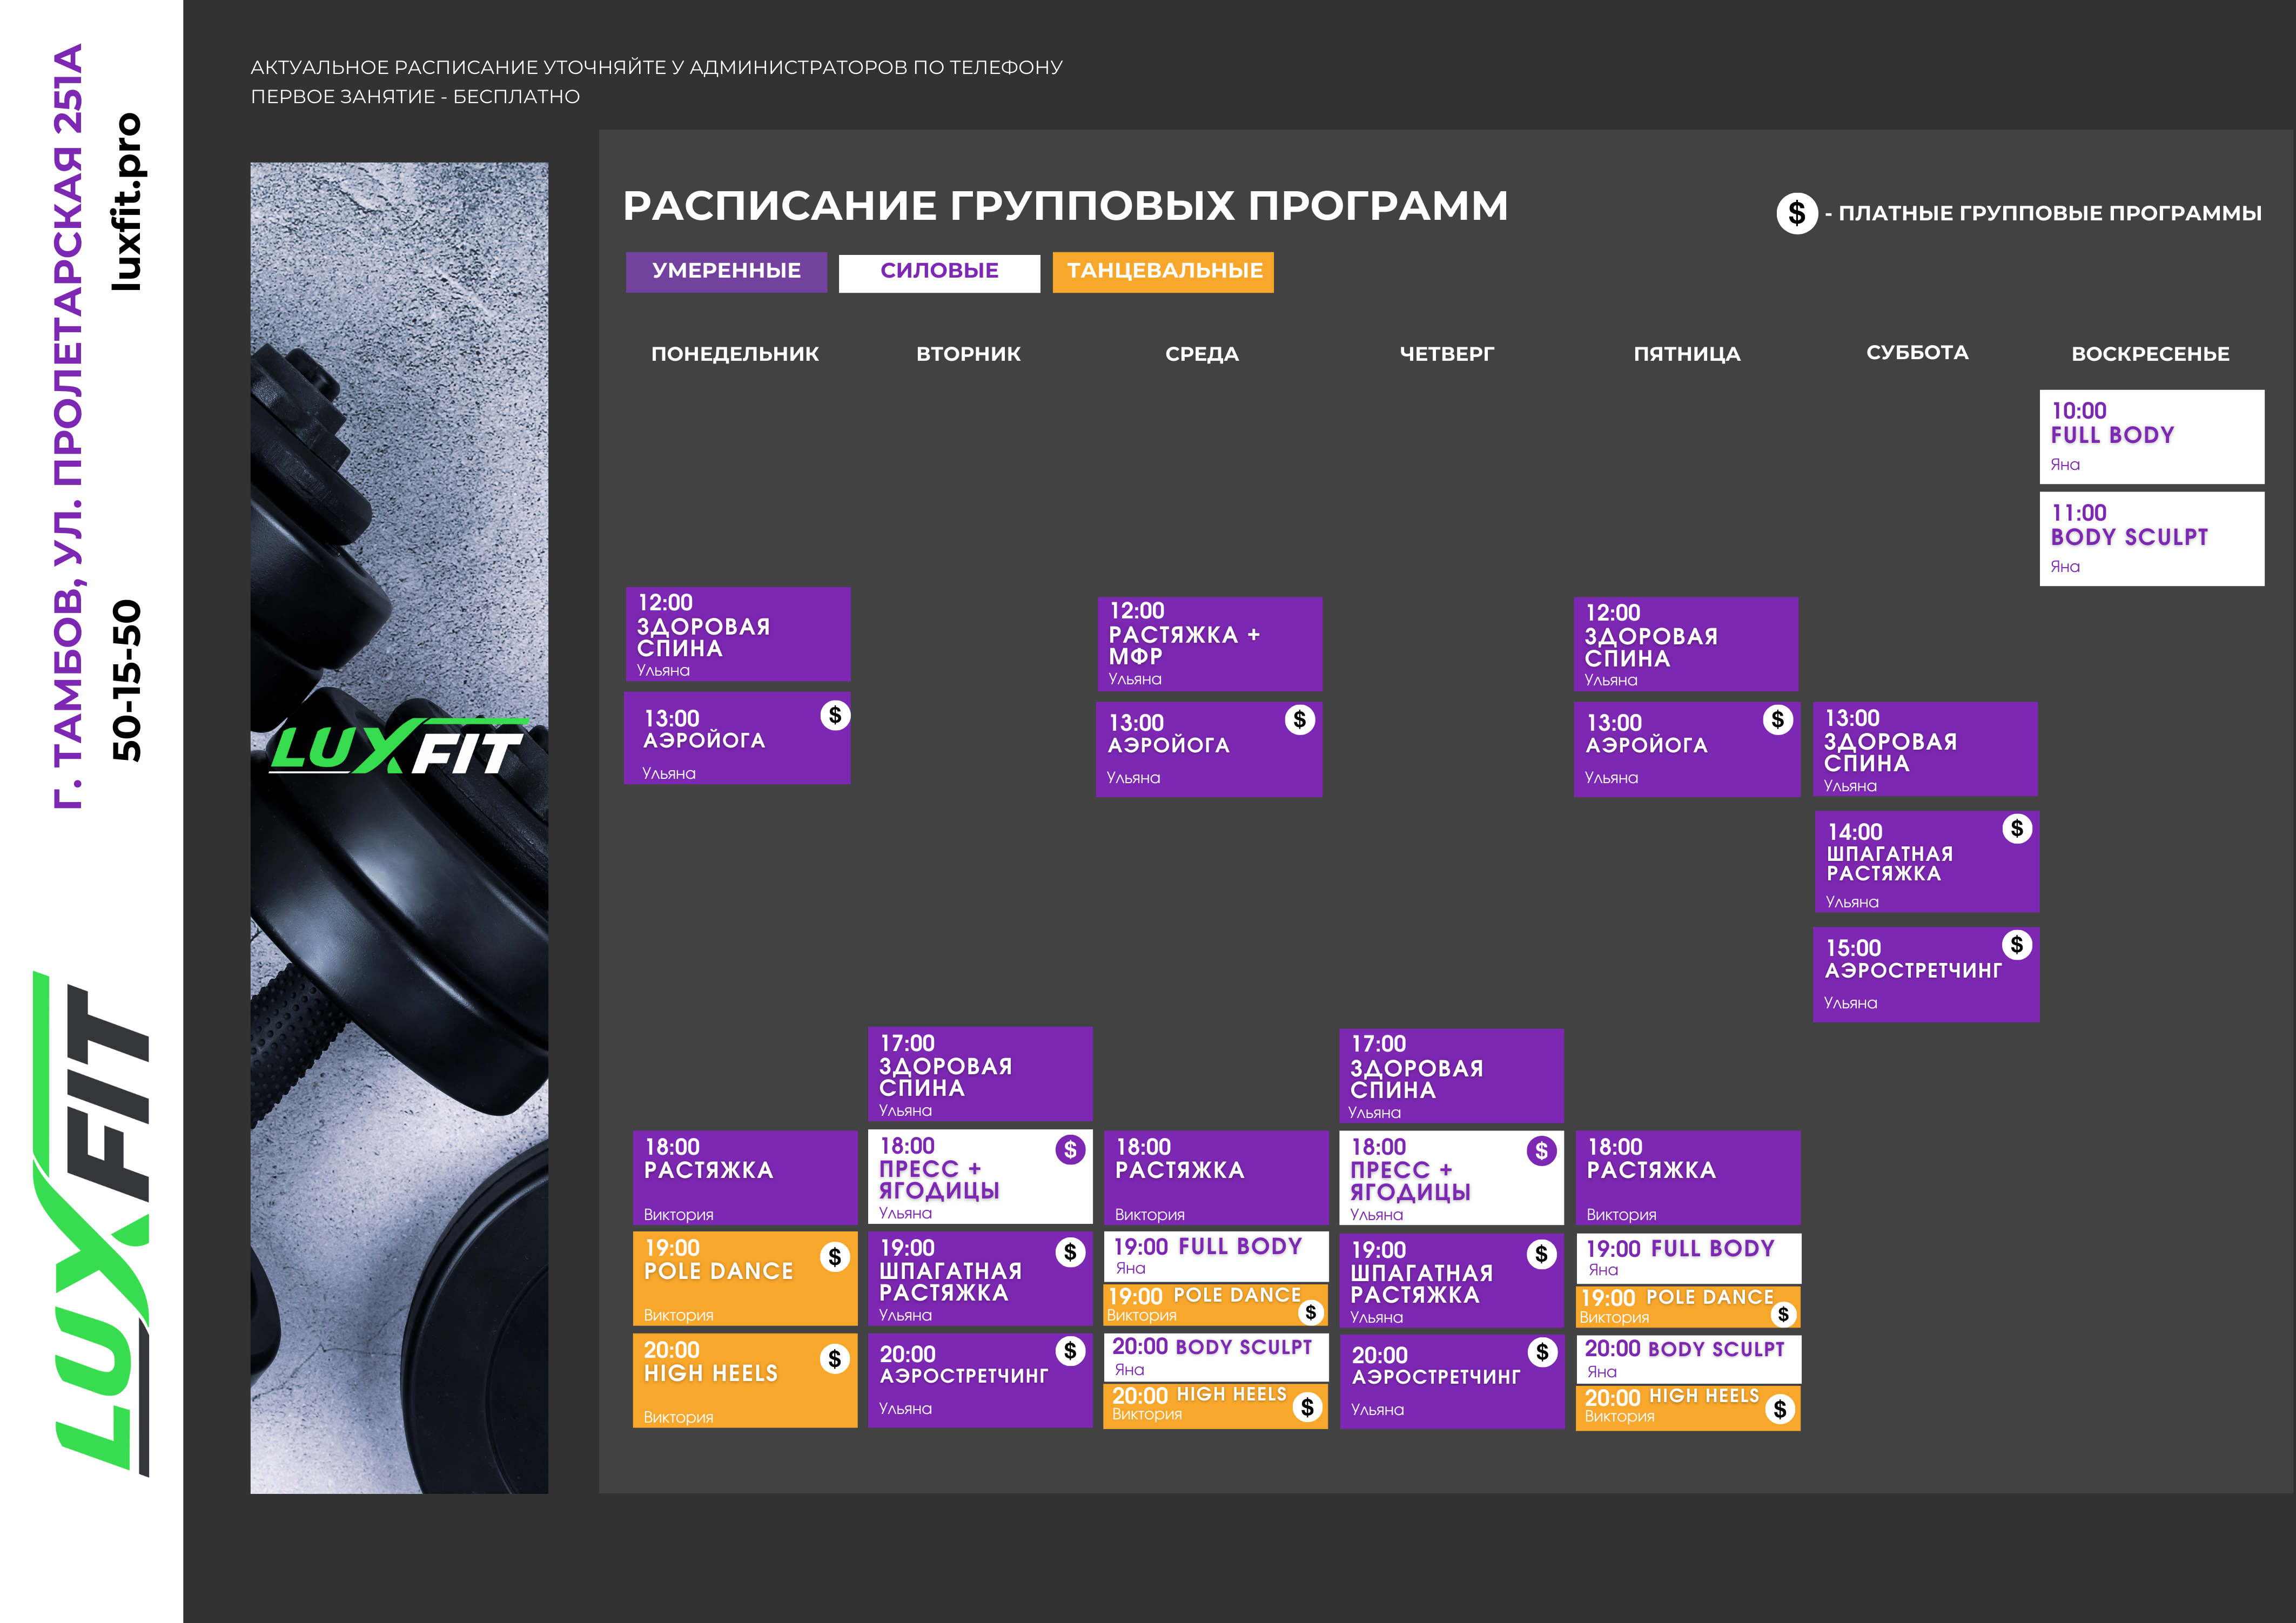This screenshot has width=2296, height=1623.
Task: Click dollar icon on Thursday 20:00 Аэростретчинг
Action: [x=1542, y=1352]
